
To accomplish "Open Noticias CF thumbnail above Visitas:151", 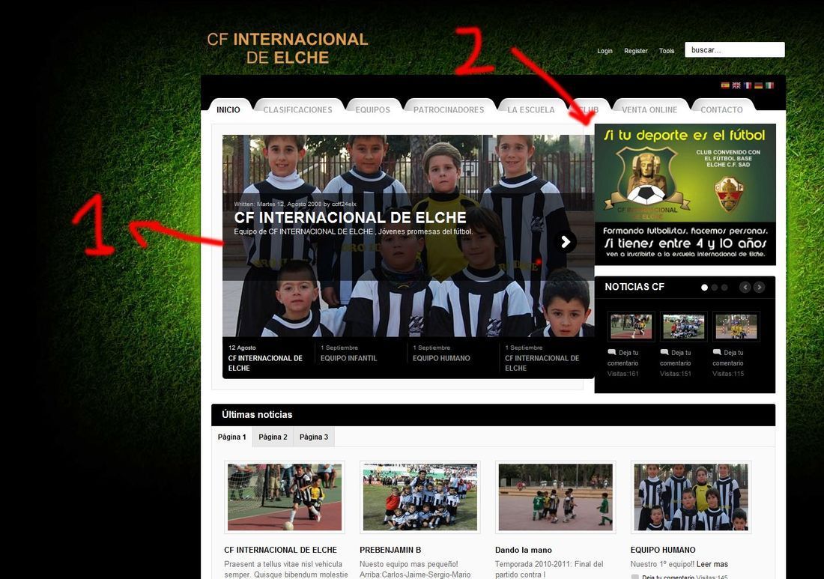I will (x=684, y=326).
